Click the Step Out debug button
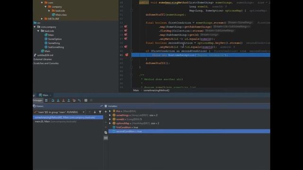The image size is (303, 170). pyautogui.click(x=69, y=101)
